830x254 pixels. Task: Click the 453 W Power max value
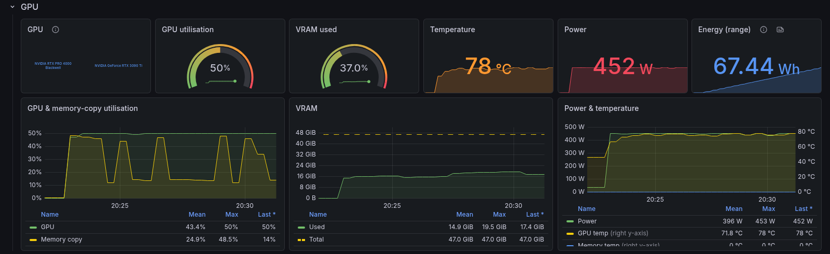(x=765, y=221)
